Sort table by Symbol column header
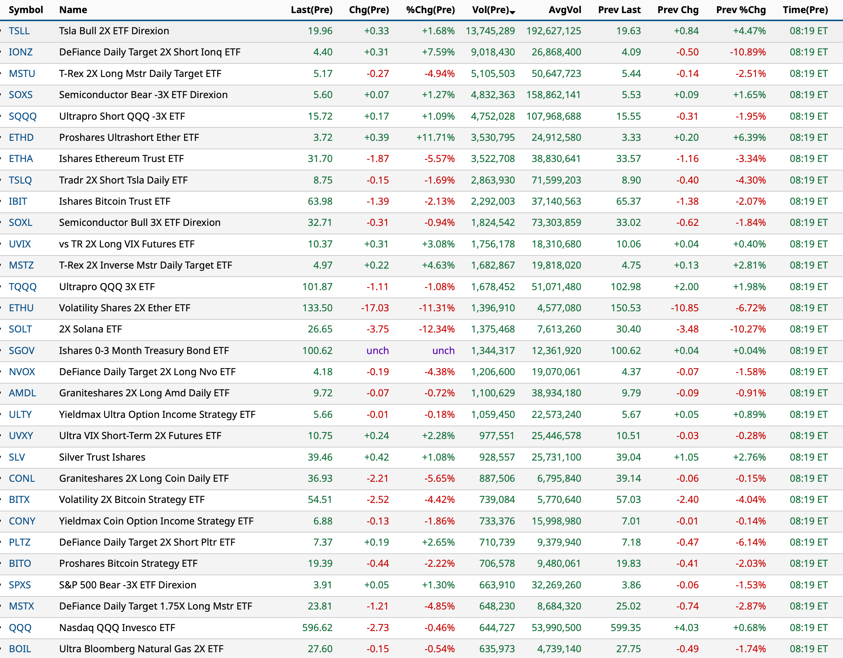 (25, 10)
